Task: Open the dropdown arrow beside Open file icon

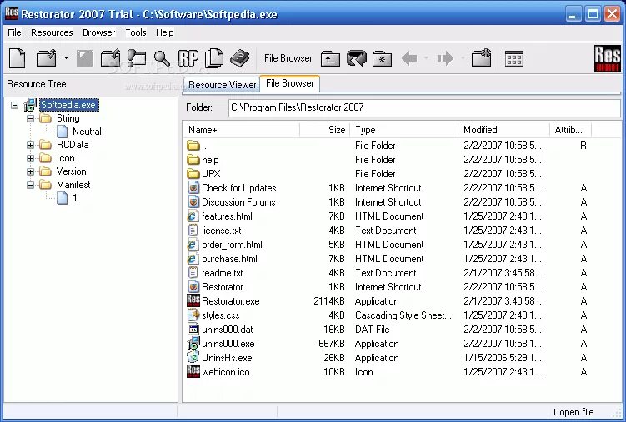Action: click(67, 58)
